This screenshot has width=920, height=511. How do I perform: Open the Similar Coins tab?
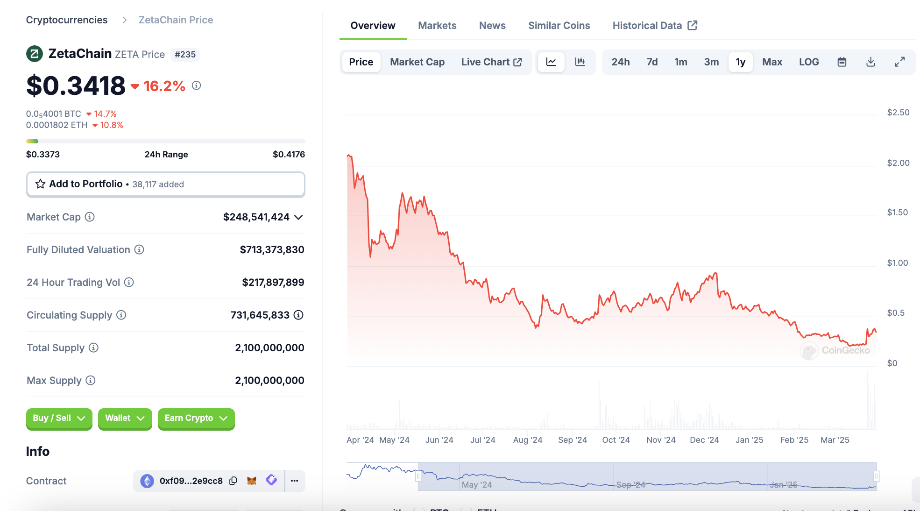(559, 26)
